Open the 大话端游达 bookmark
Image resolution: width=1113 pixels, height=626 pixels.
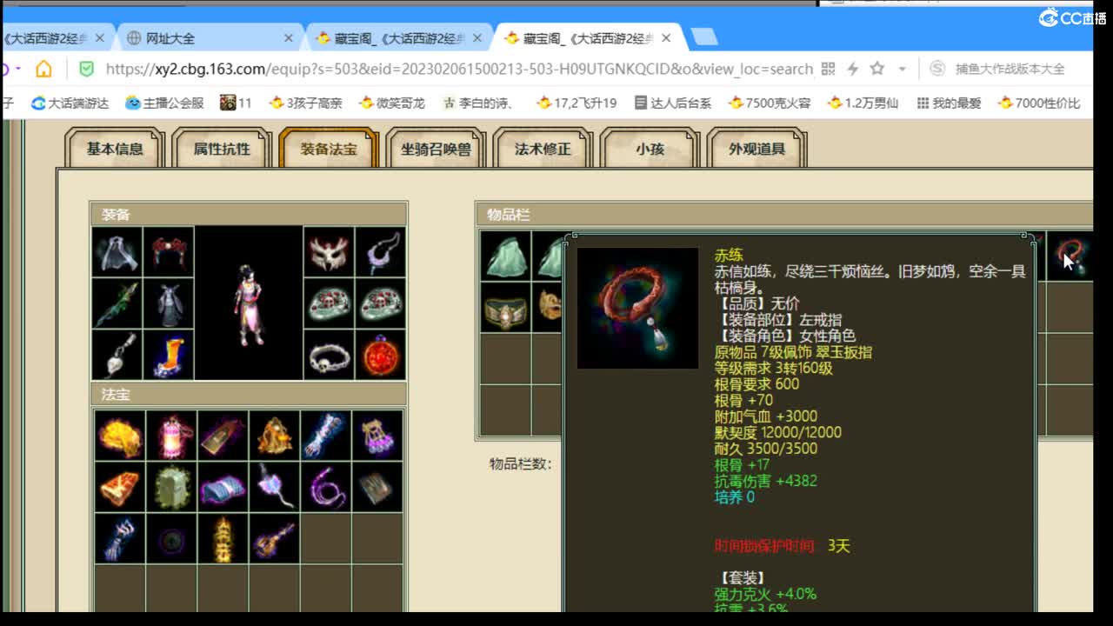point(70,103)
